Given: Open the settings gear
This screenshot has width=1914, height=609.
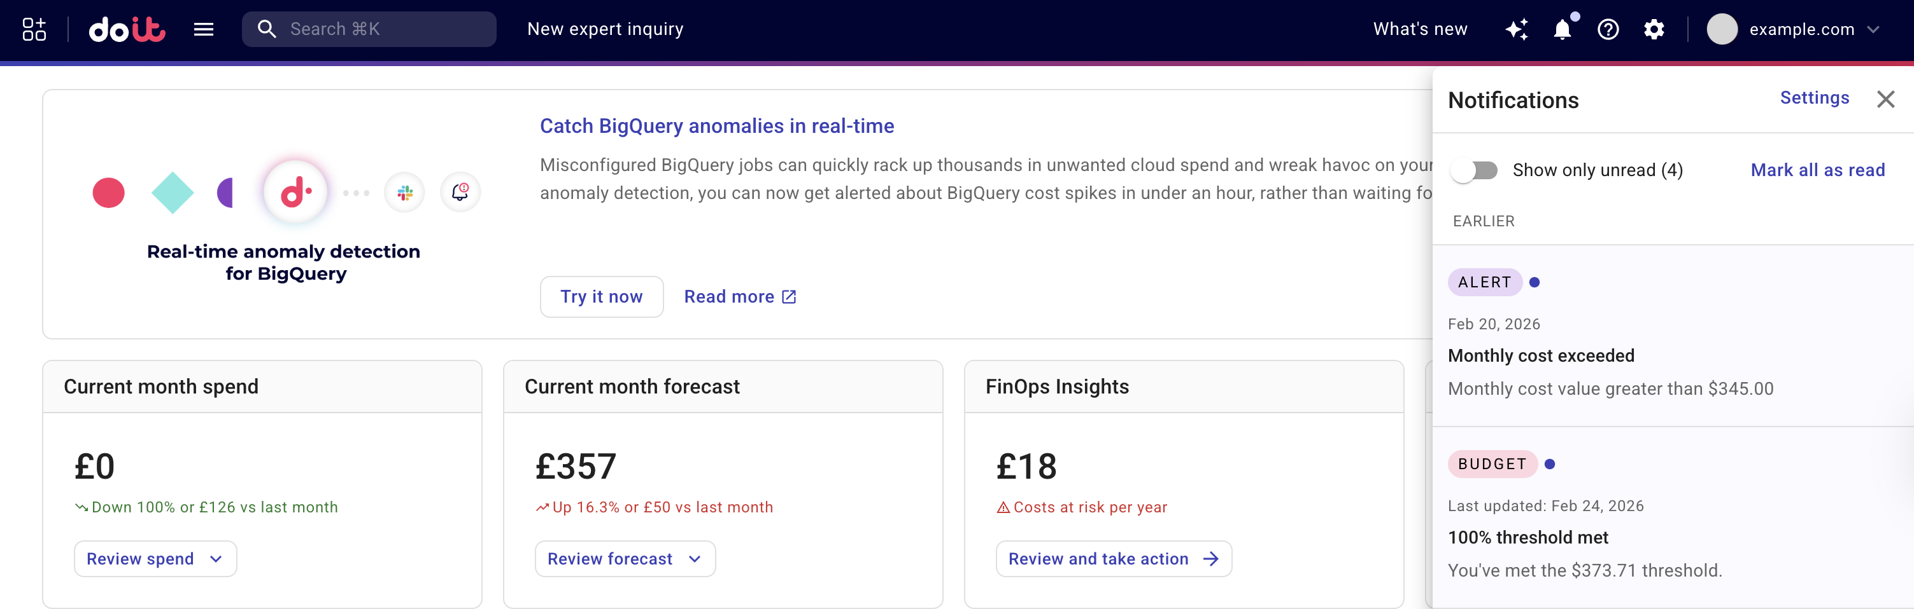Looking at the screenshot, I should 1654,30.
